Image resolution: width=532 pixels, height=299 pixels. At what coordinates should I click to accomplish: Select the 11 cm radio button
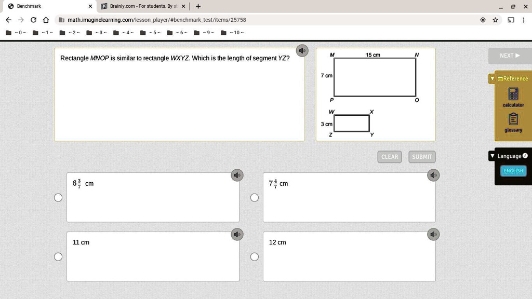coord(58,256)
